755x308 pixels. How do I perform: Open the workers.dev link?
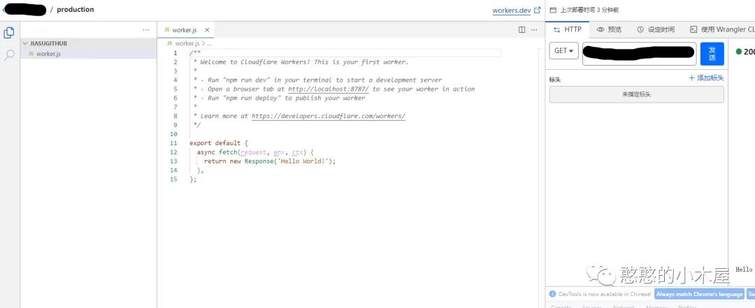click(512, 10)
